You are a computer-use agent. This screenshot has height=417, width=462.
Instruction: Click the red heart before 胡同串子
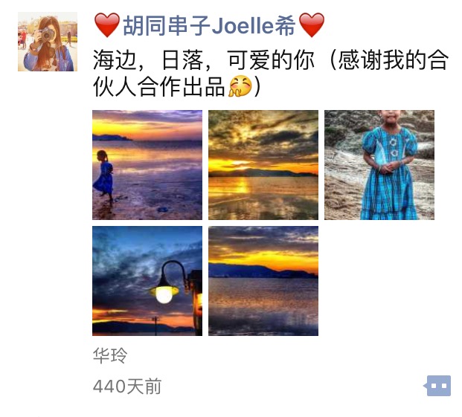(106, 25)
